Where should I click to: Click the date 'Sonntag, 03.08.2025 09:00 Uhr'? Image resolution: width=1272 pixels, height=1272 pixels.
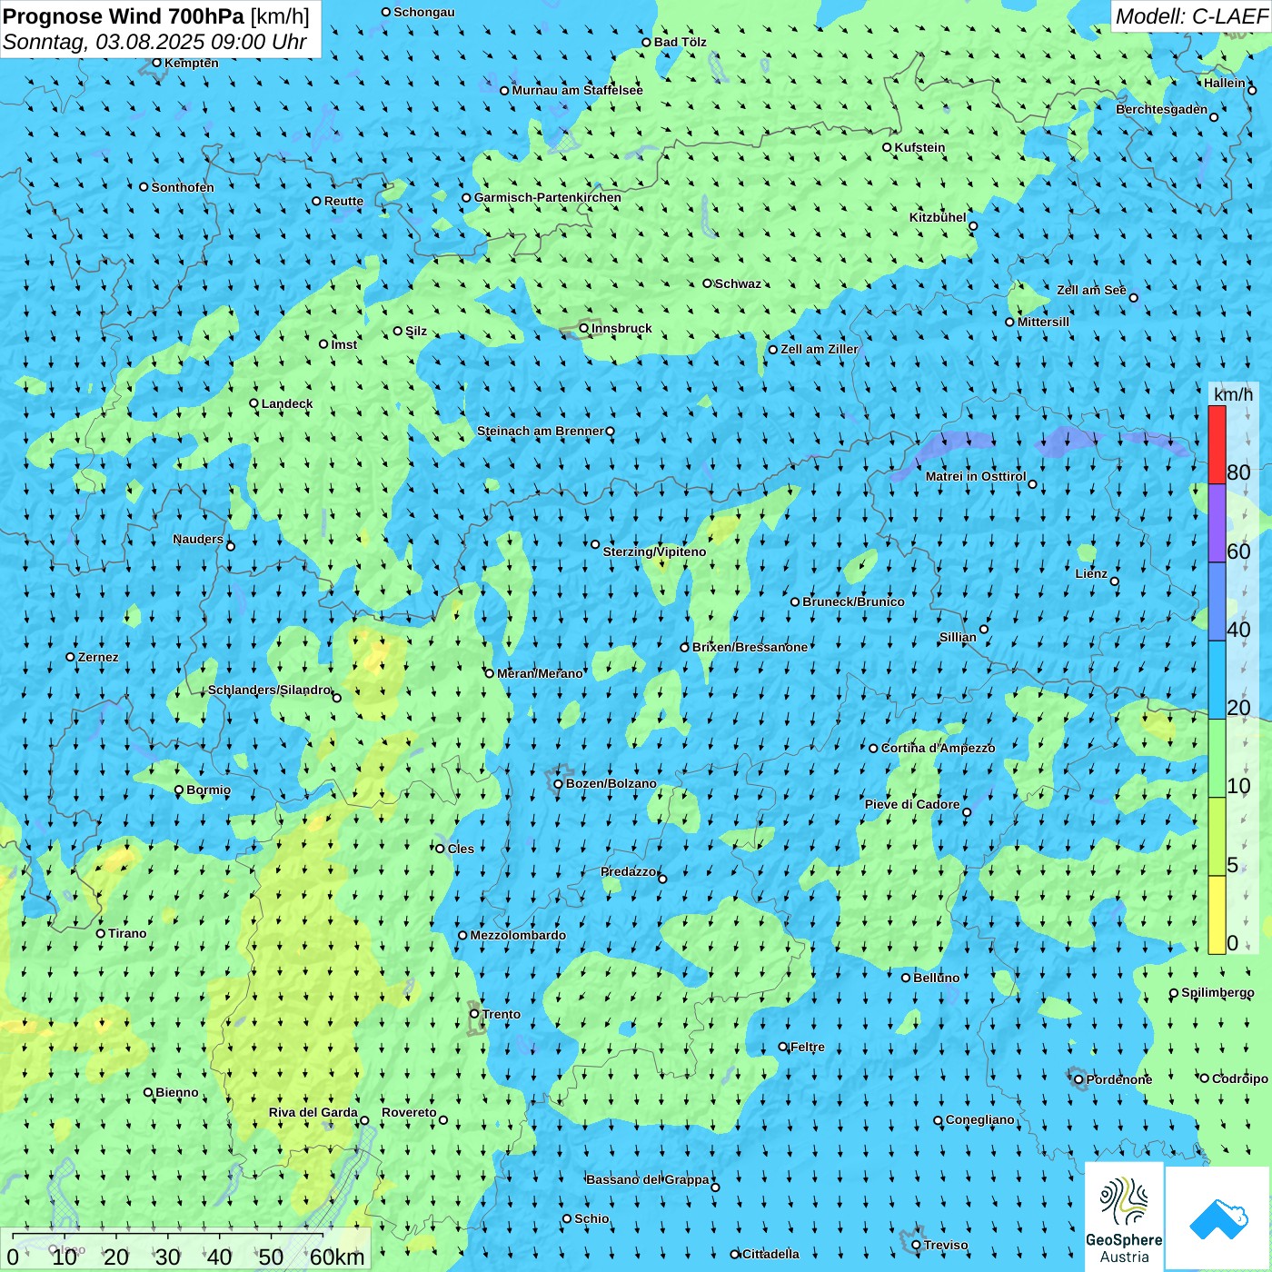click(154, 42)
